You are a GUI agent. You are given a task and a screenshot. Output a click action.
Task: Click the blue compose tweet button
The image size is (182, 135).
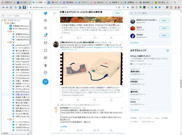click(x=45, y=82)
